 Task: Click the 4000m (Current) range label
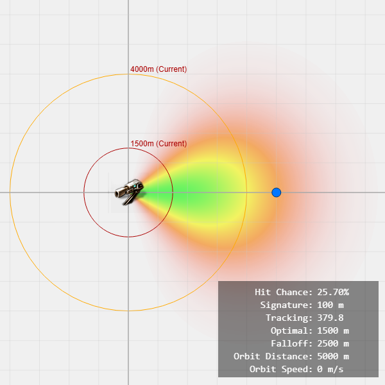(x=158, y=69)
